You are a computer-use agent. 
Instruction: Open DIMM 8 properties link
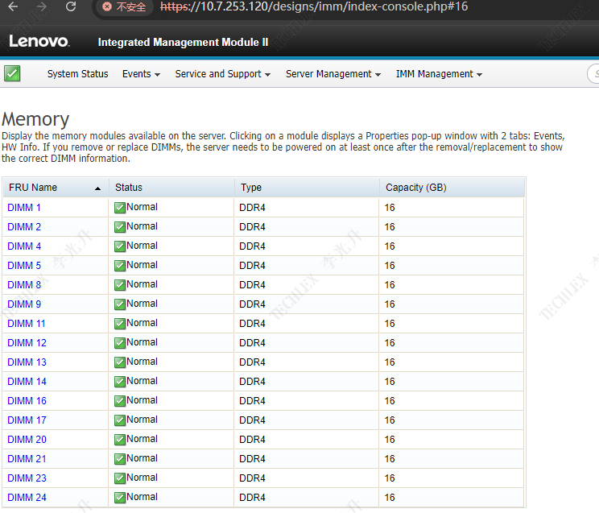point(24,285)
